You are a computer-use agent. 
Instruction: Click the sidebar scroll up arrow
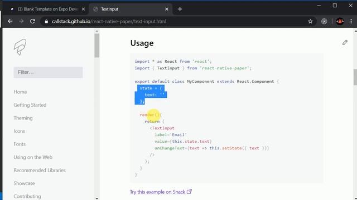coord(97,31)
